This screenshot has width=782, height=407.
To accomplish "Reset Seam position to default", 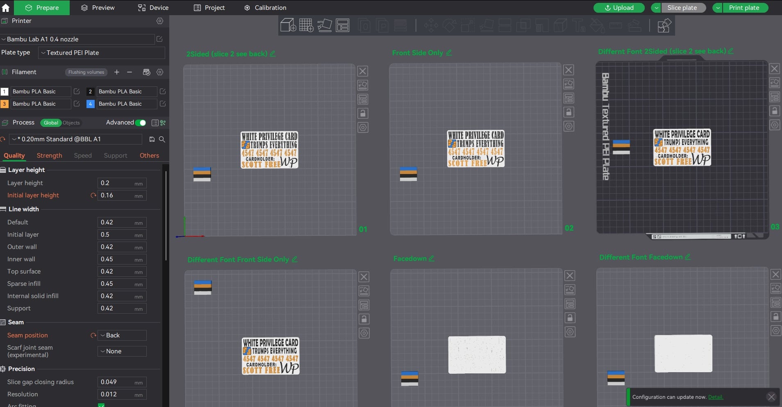I will [x=93, y=335].
